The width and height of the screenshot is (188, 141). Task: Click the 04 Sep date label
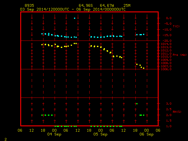pos(54,134)
